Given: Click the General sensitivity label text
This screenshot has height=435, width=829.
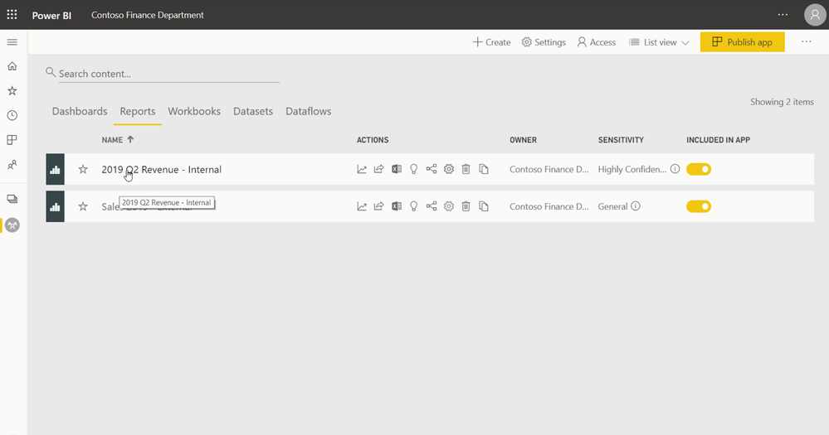Looking at the screenshot, I should (612, 206).
